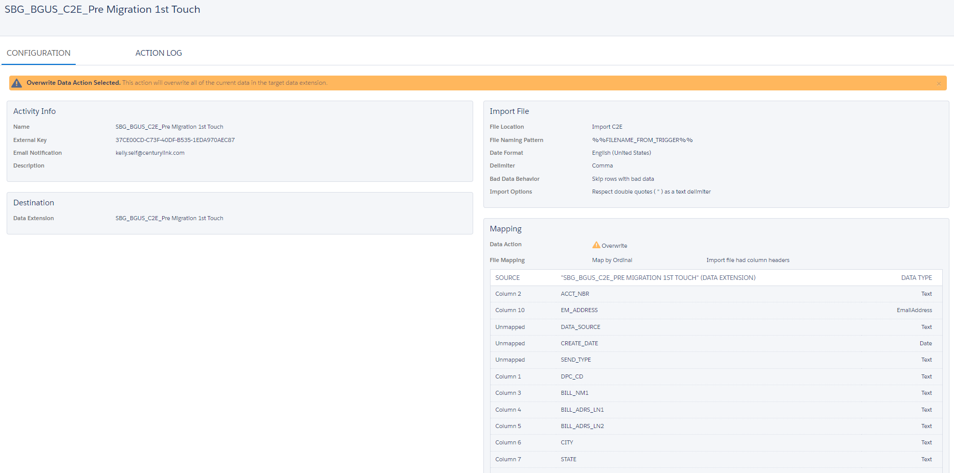Click the EM_ADDRESS field in the mapping table

579,310
